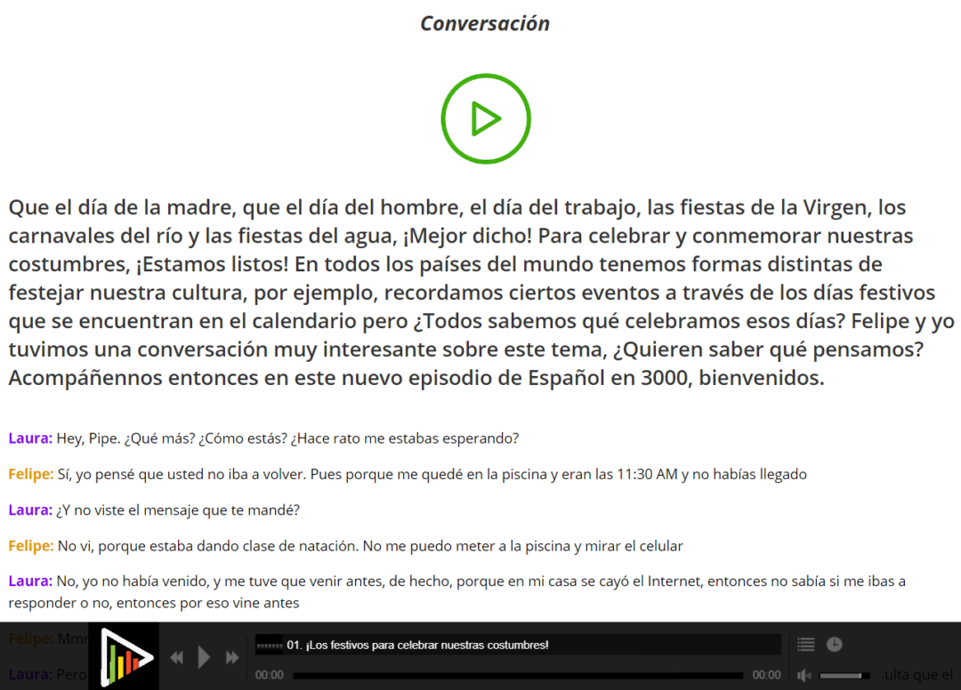Click Laura's line about '¿Y no viste el mensaje'
This screenshot has width=961, height=690.
[x=178, y=509]
